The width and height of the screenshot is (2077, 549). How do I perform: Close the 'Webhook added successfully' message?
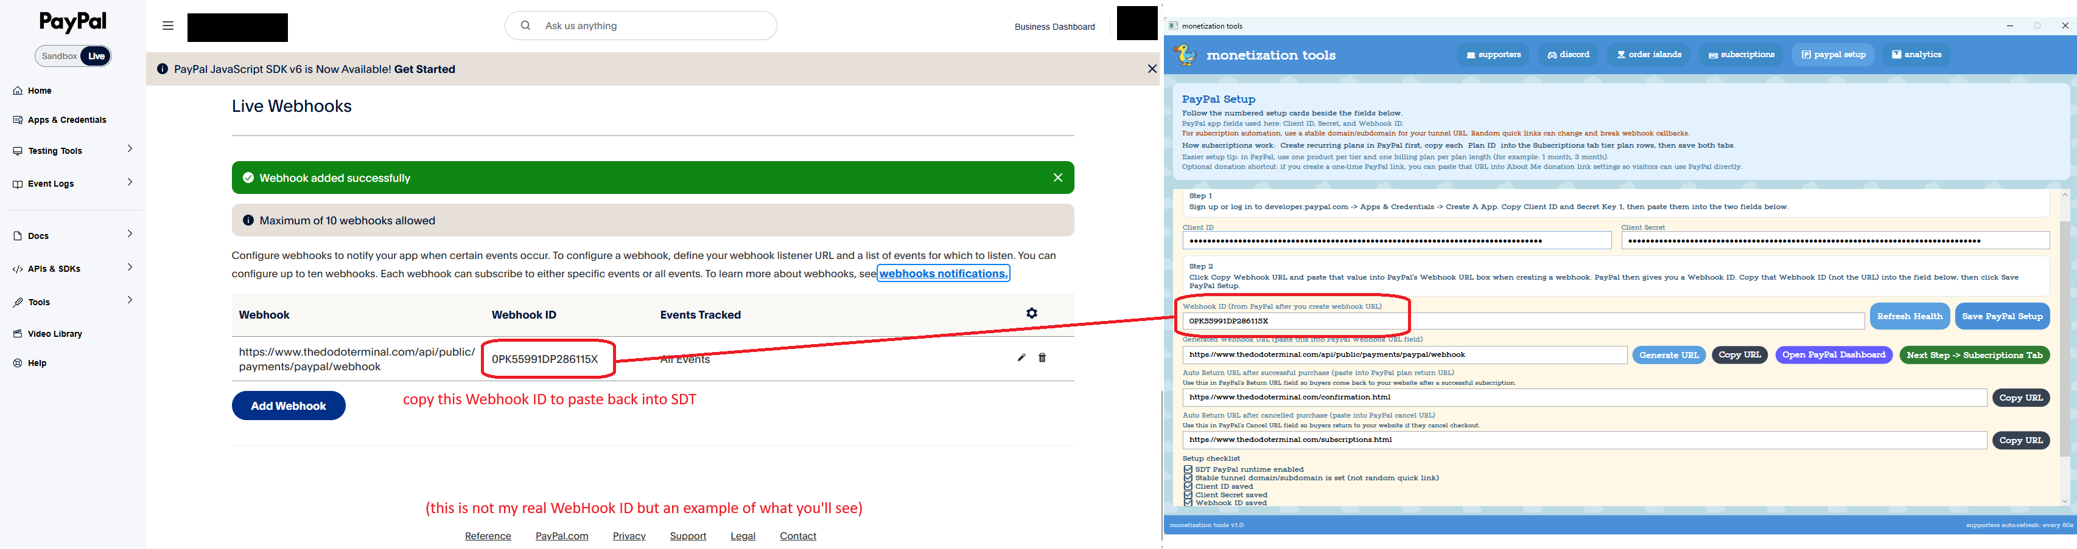click(1058, 178)
